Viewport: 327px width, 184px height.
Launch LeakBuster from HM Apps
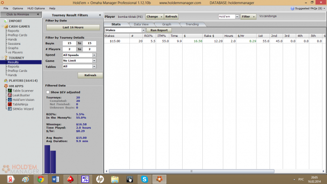[x=10, y=95]
